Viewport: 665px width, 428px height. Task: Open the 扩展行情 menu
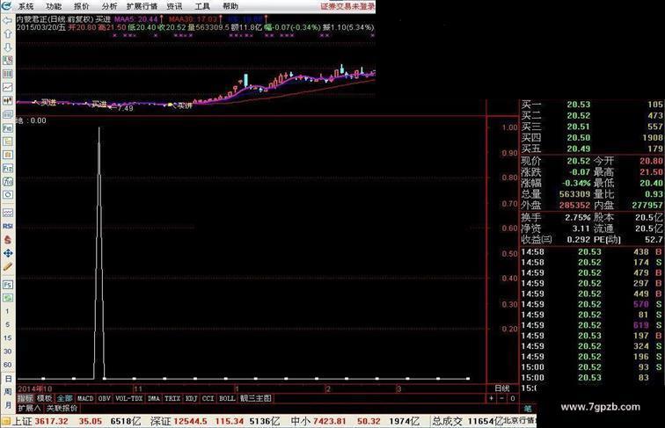[x=142, y=6]
